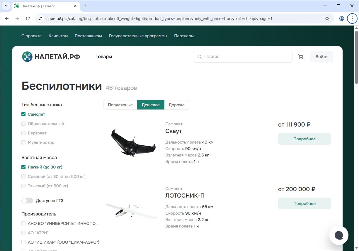Viewport: 359px width, 251px height.
Task: Check the АО "АТРИ" manufacturer box
Action: (x=24, y=233)
